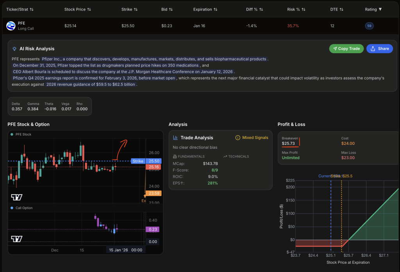The width and height of the screenshot is (400, 272).
Task: Click the Trade Analysis bar chart icon
Action: point(175,138)
